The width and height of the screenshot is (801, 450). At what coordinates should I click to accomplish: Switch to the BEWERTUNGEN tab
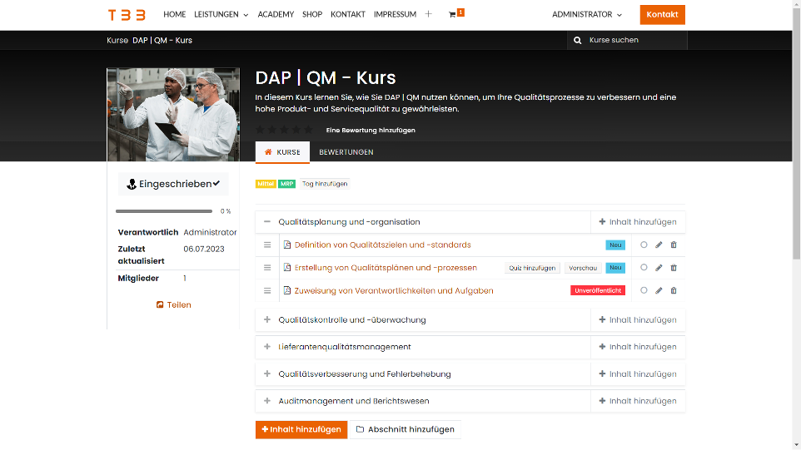346,152
